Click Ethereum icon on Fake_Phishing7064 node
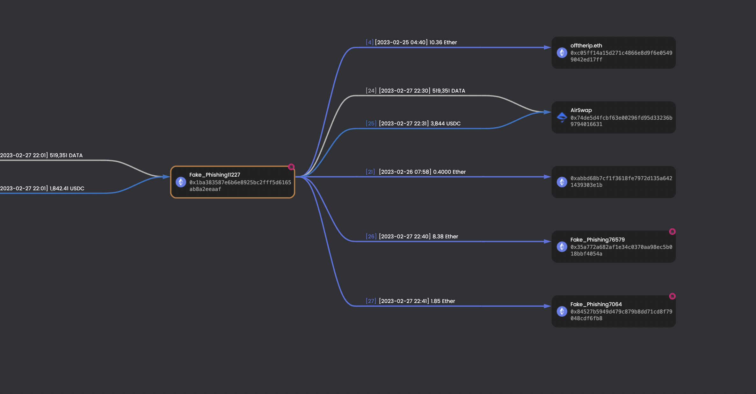 [x=562, y=311]
